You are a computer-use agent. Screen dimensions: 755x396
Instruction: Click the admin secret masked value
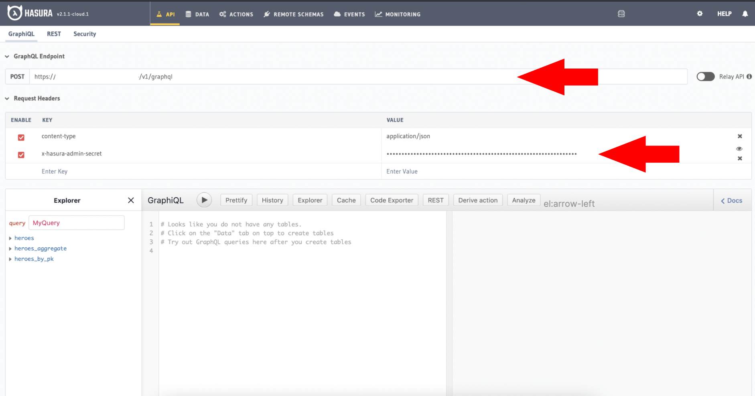click(x=481, y=154)
